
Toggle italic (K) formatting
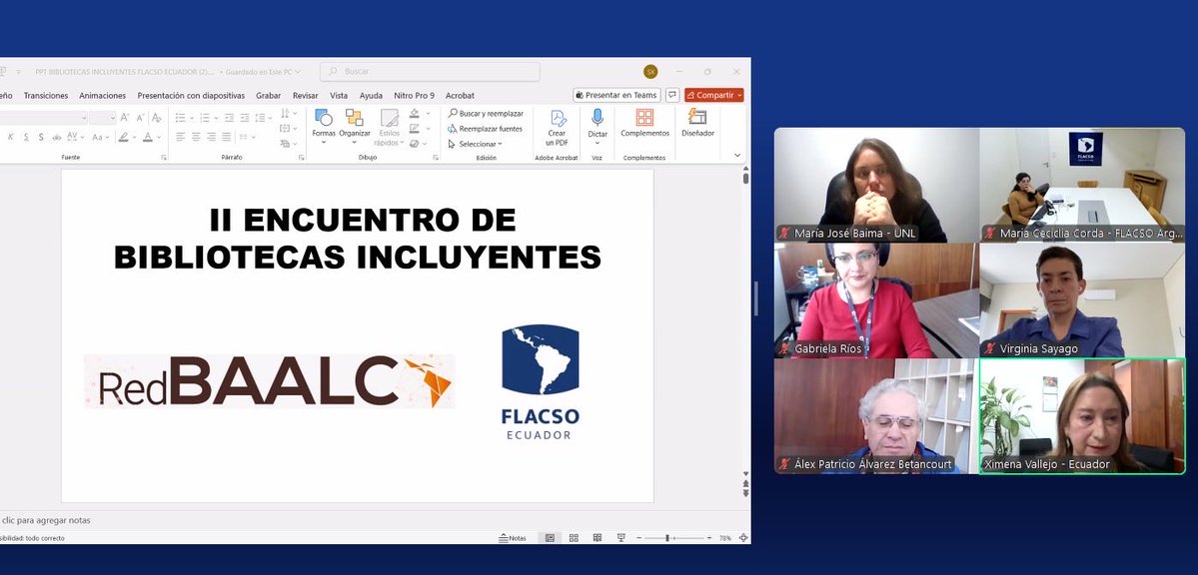coord(11,137)
